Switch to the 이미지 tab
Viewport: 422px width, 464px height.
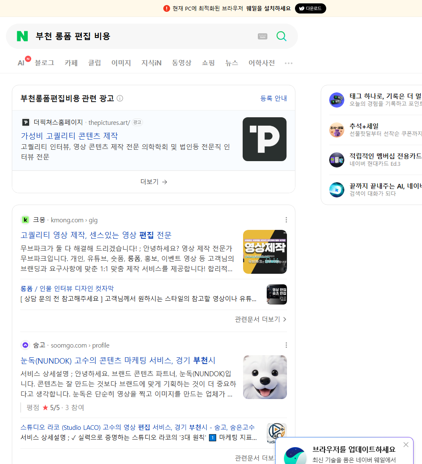coord(121,63)
